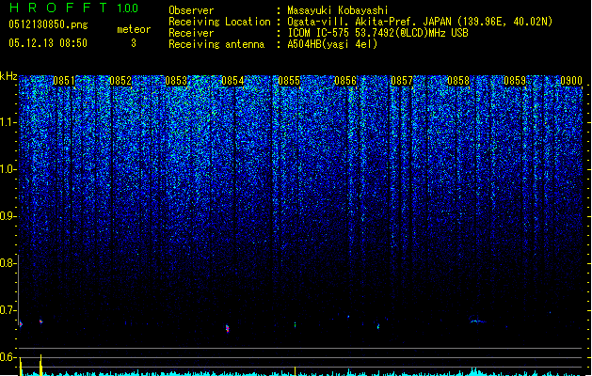
Task: Click the 0854 time marker
Action: [233, 81]
